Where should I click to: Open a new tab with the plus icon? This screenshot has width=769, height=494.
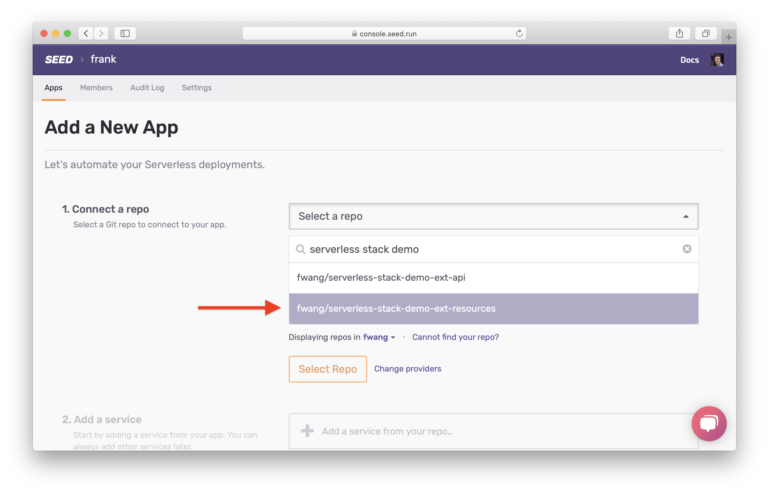(728, 37)
